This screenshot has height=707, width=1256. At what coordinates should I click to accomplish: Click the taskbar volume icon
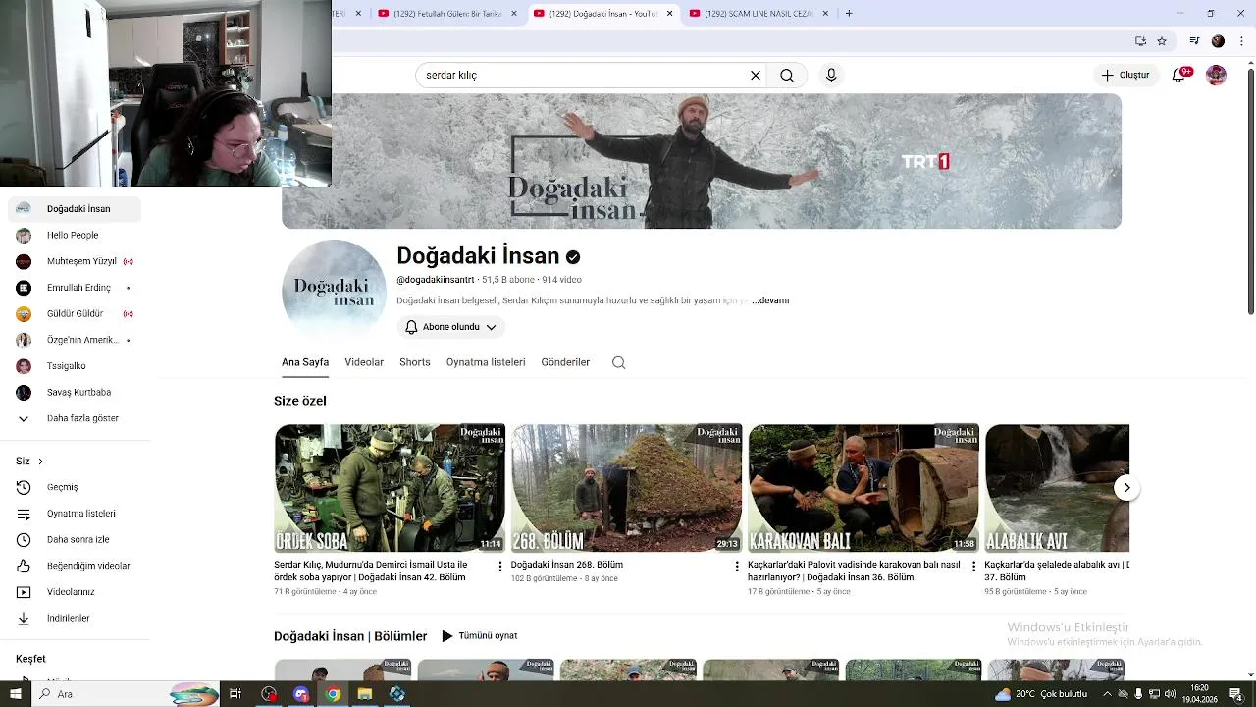1170,694
